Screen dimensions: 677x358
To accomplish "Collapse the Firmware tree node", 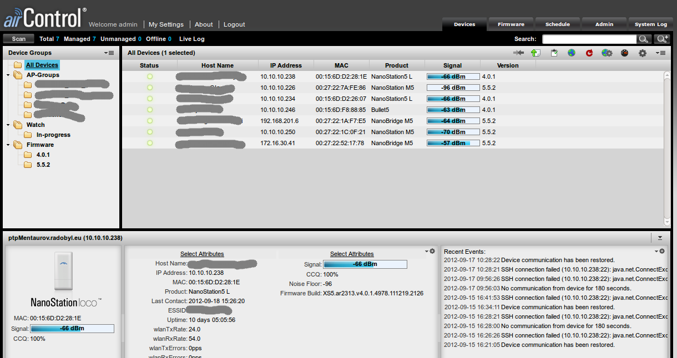I will coord(7,145).
